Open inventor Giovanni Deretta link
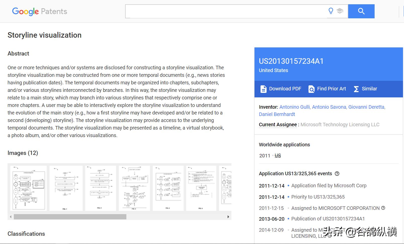Viewport: 404px width, 244px height. point(367,107)
